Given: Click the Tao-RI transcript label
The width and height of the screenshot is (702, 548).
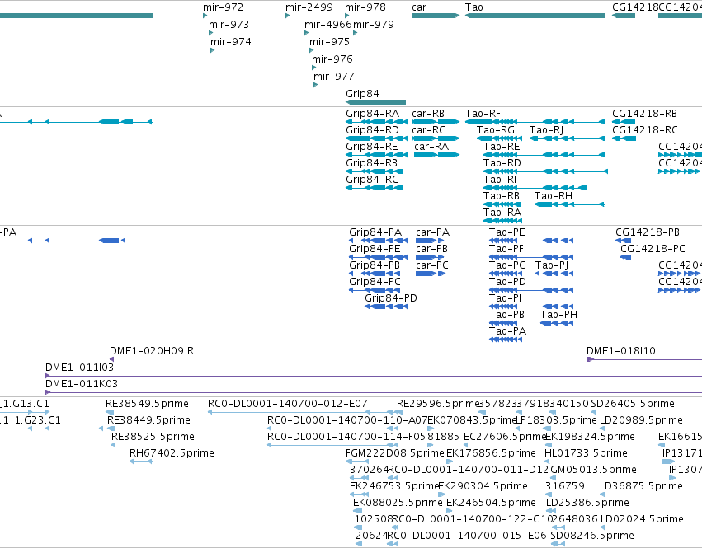Looking at the screenshot, I should pos(500,180).
